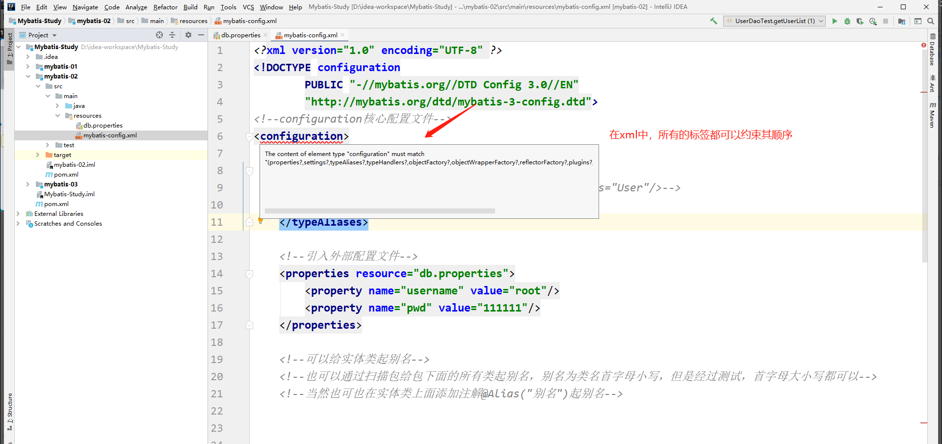Open Project view mode dropdown

tap(54, 35)
